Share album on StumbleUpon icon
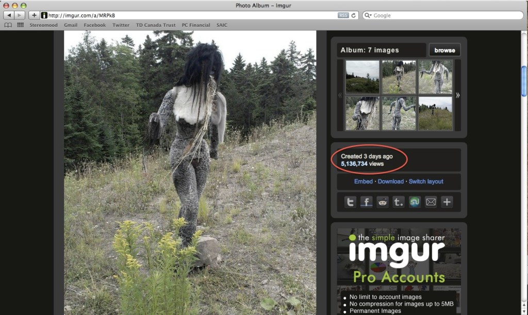The height and width of the screenshot is (315, 528). click(415, 202)
